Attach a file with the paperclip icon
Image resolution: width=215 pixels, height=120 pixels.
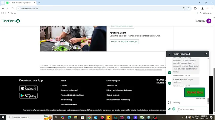pos(170,109)
